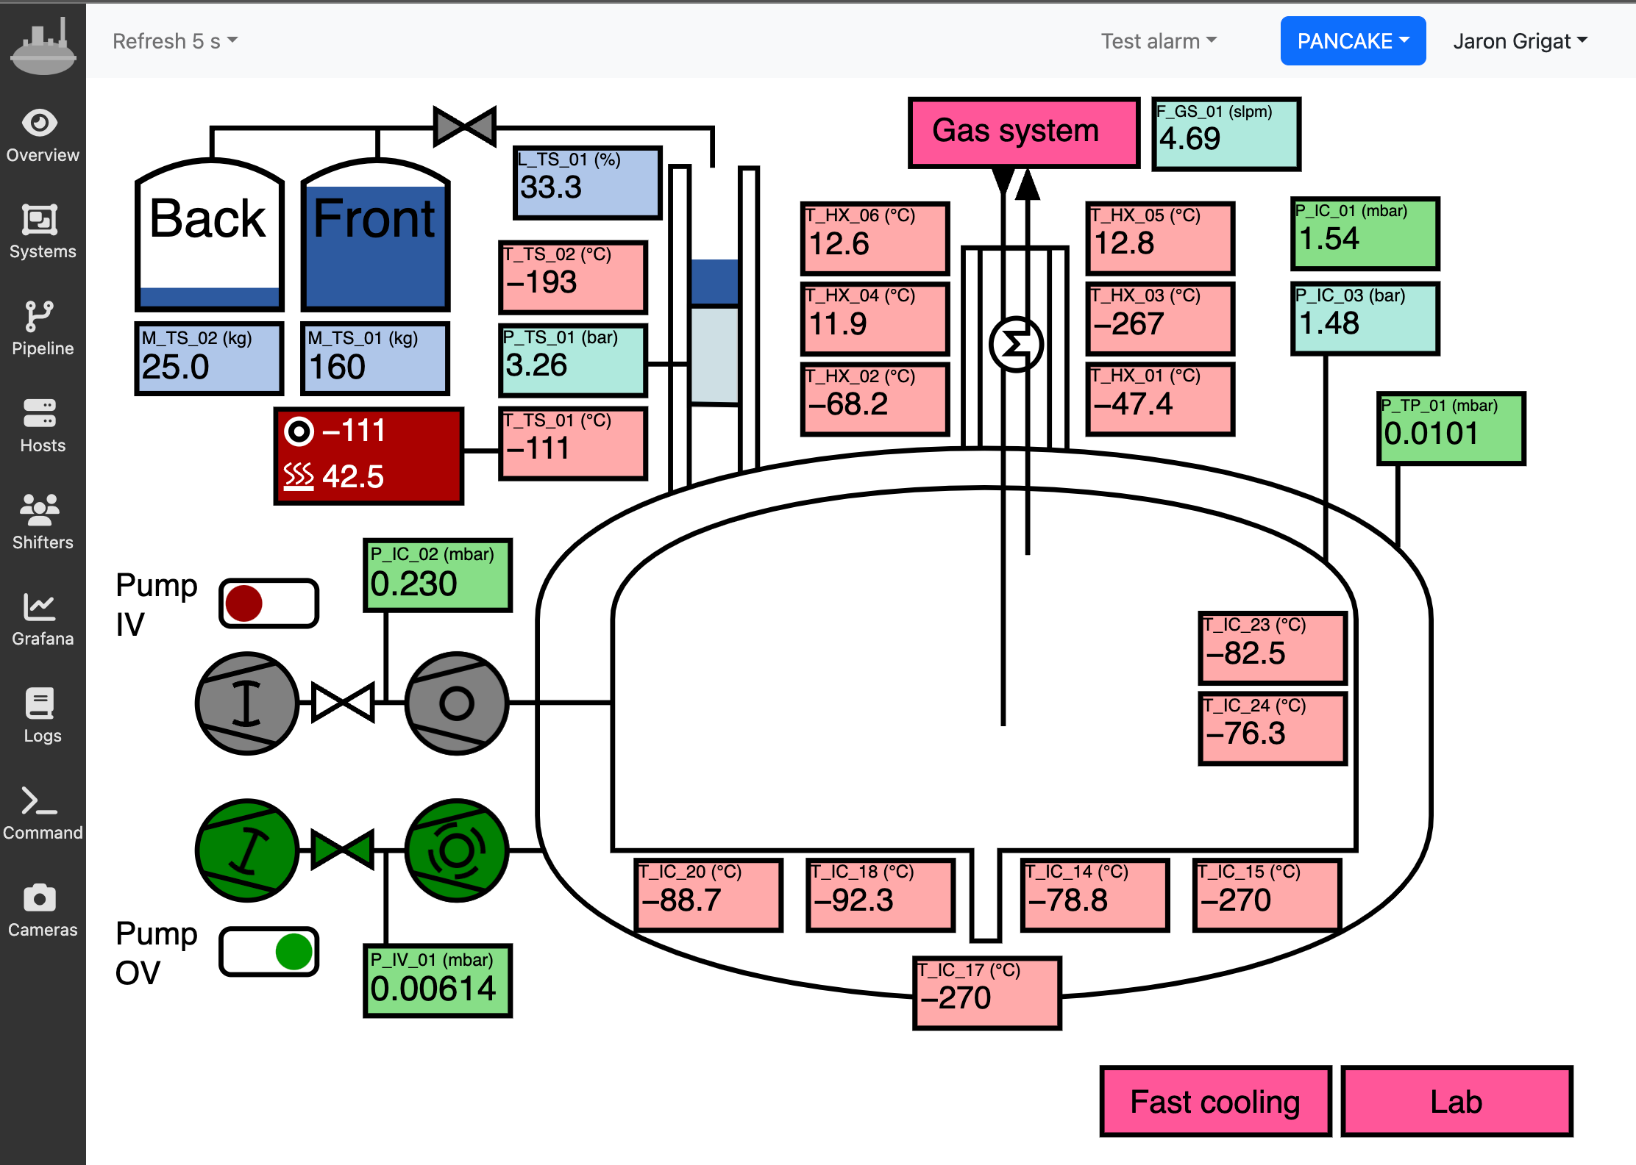Toggle the Pump IV switch
Image resolution: width=1636 pixels, height=1165 pixels.
click(268, 603)
